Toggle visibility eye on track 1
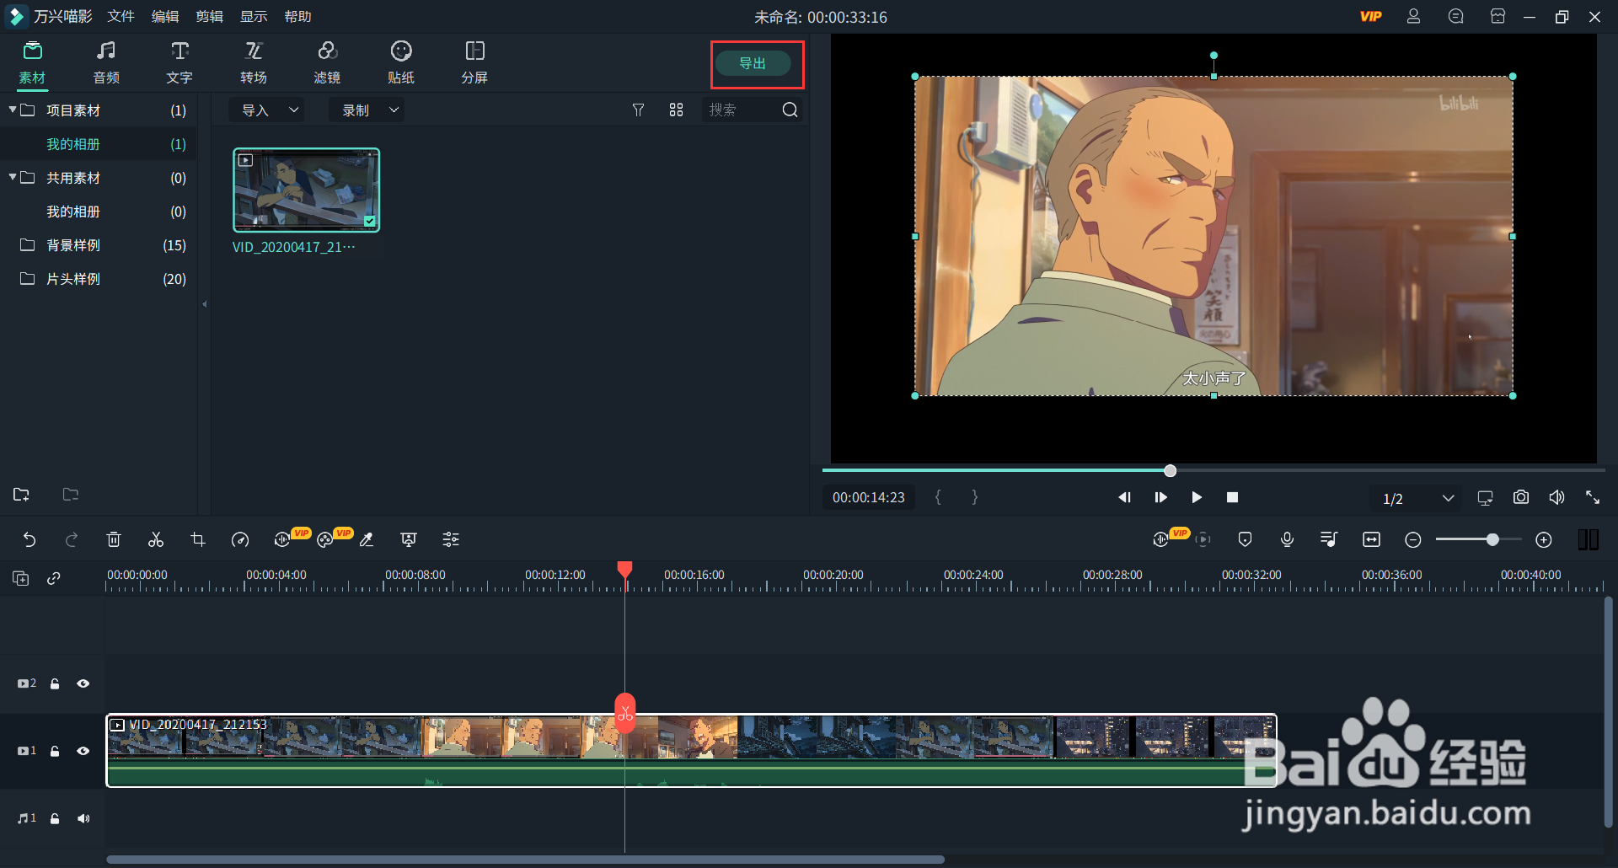This screenshot has width=1618, height=868. pos(83,751)
